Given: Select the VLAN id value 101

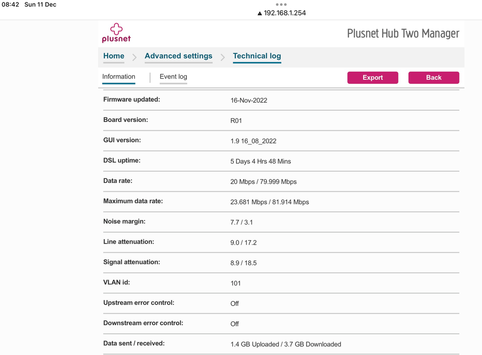Looking at the screenshot, I should (235, 283).
